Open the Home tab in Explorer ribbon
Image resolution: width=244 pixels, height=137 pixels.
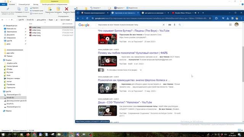(12, 5)
